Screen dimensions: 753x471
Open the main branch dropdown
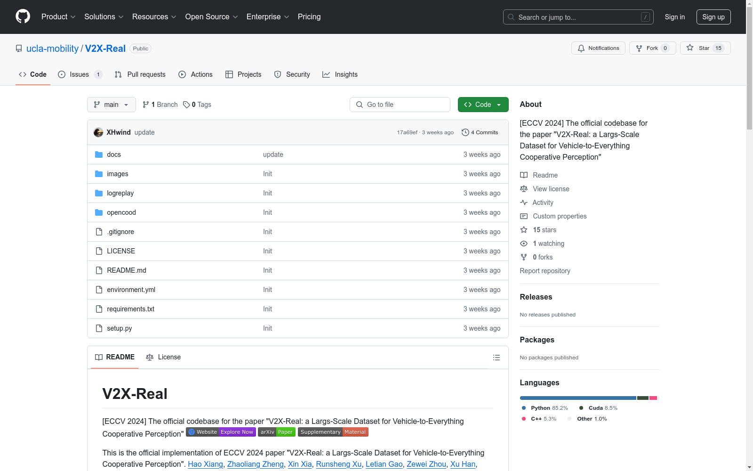111,105
